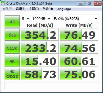
Task: Run all benchmarks with the All button
Action: tap(12, 21)
